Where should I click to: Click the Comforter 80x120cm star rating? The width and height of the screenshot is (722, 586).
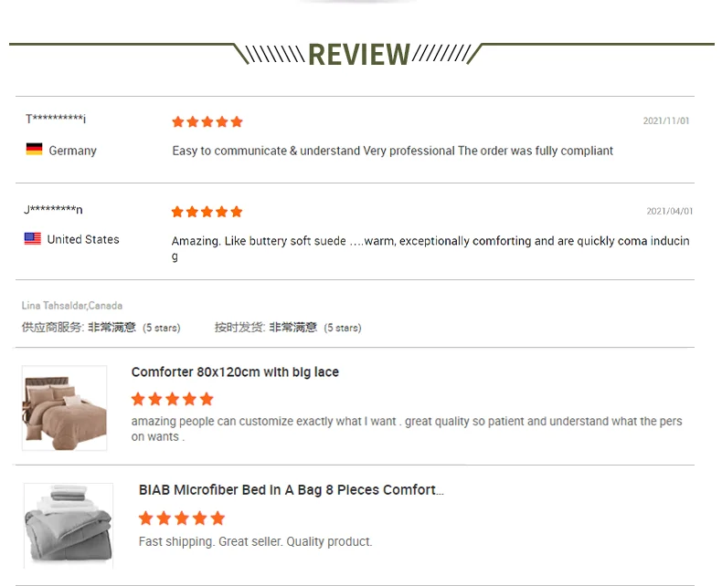click(172, 399)
